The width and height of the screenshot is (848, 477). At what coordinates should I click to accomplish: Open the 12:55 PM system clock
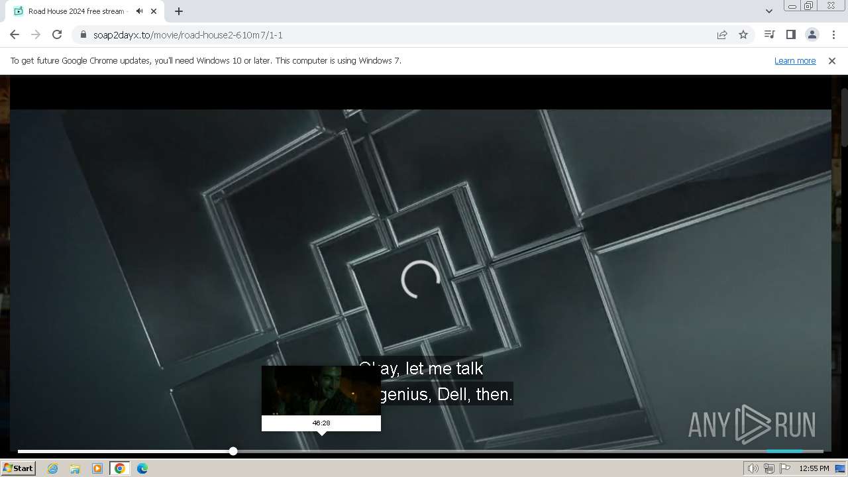click(814, 468)
